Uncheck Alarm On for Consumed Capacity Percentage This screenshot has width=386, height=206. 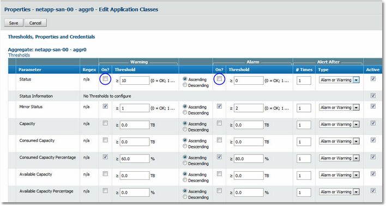[x=219, y=157]
